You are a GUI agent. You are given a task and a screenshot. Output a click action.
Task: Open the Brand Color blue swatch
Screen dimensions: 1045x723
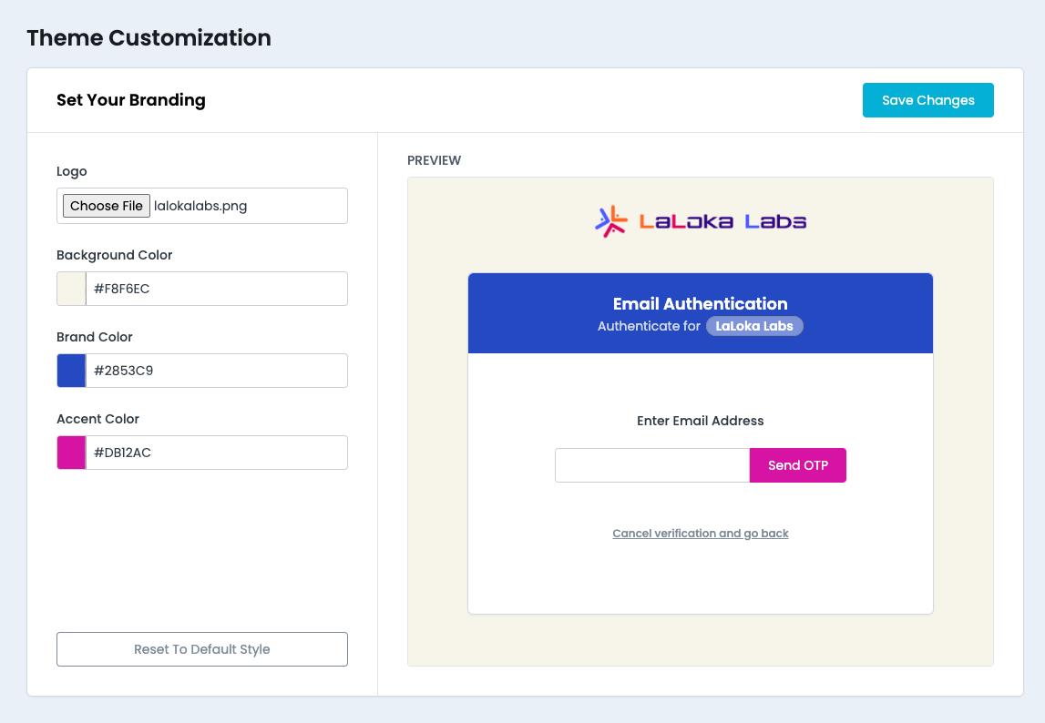click(x=71, y=371)
